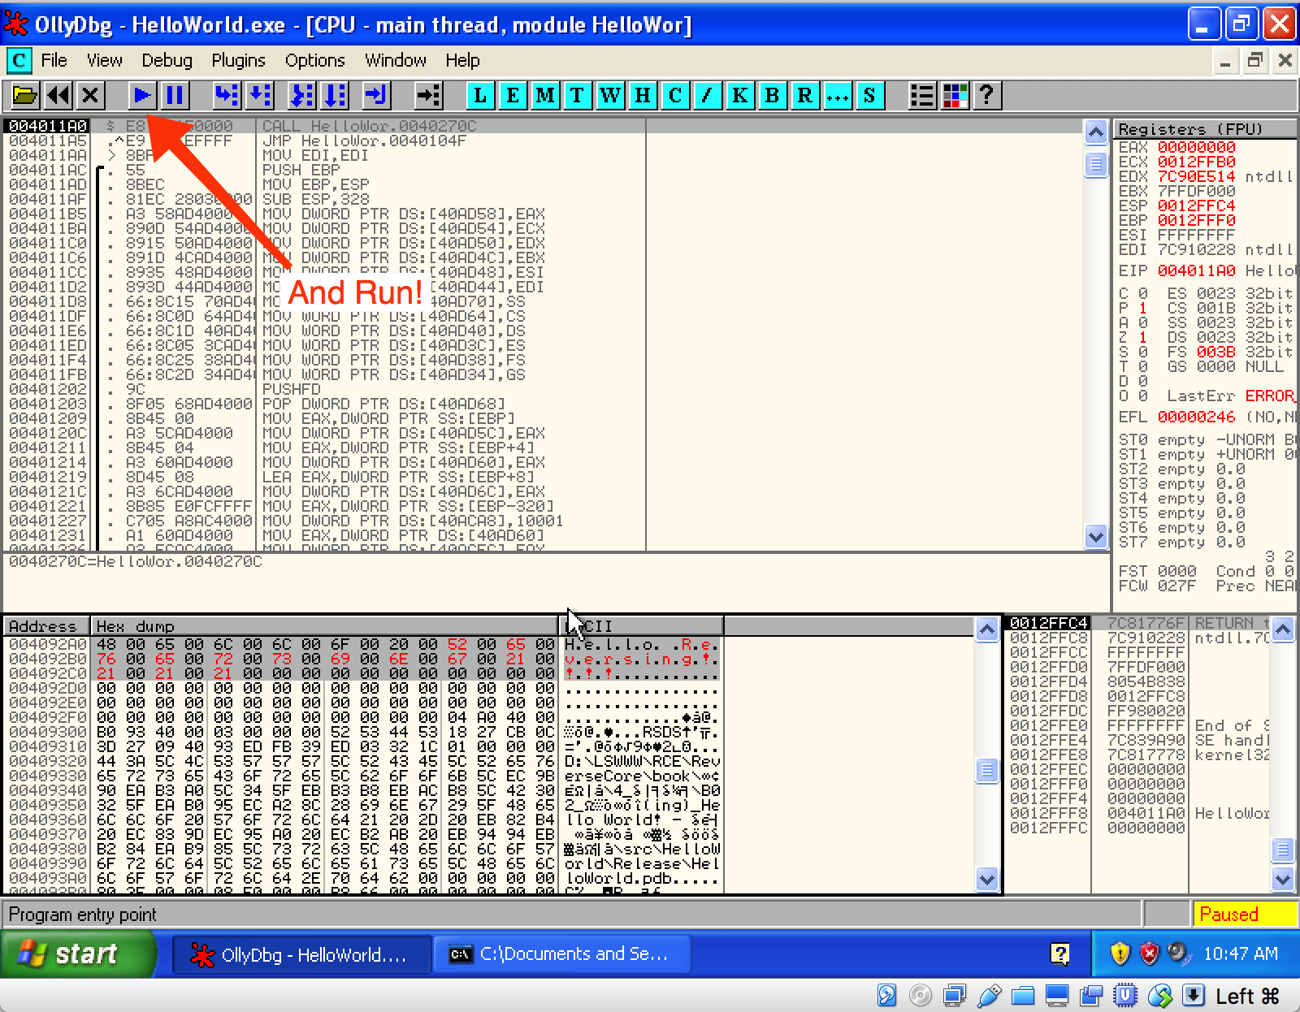Open the Debug menu
1300x1012 pixels.
[x=167, y=60]
